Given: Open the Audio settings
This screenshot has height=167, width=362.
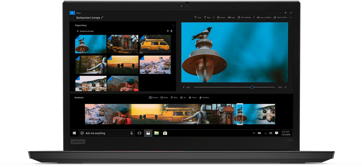Looking at the screenshot, I should coord(231,18).
